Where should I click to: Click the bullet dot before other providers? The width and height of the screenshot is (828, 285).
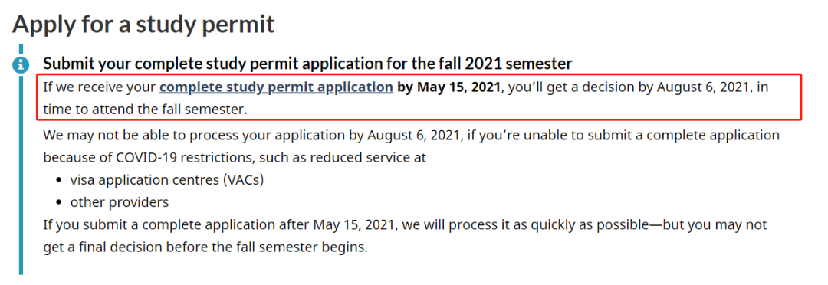[x=60, y=203]
